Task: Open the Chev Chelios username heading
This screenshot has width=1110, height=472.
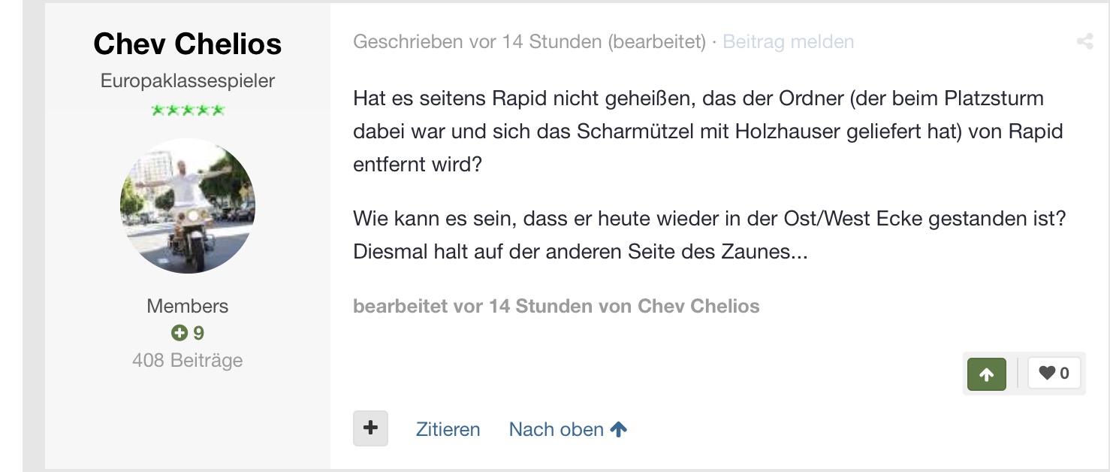Action: [188, 44]
